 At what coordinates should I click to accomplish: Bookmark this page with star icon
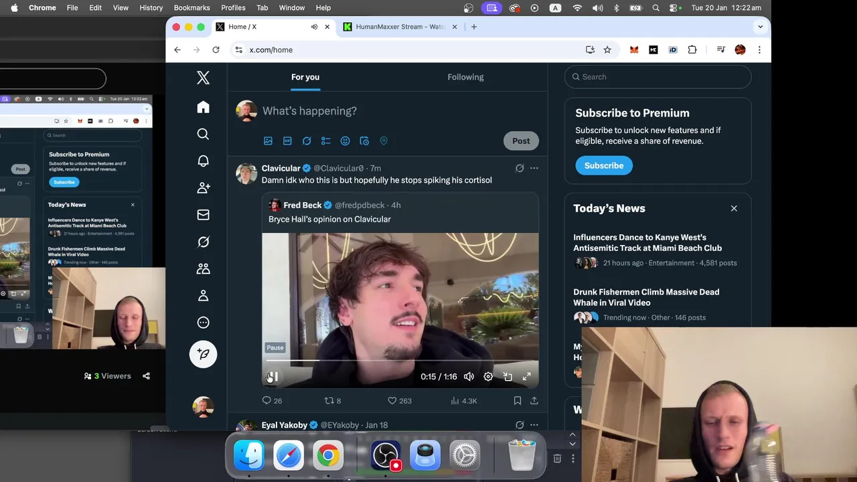click(x=607, y=50)
